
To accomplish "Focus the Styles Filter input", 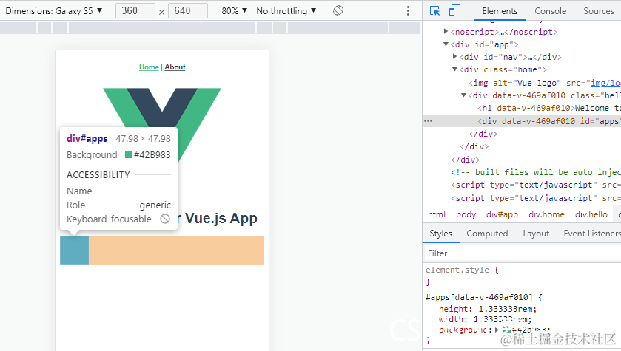I will coord(523,253).
